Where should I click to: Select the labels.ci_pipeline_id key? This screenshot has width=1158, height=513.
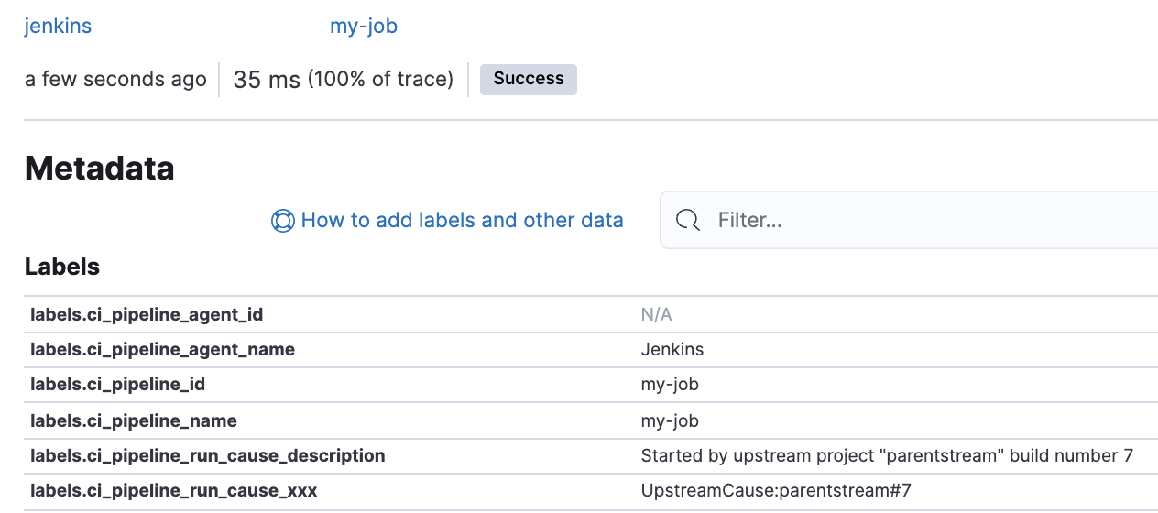click(117, 385)
